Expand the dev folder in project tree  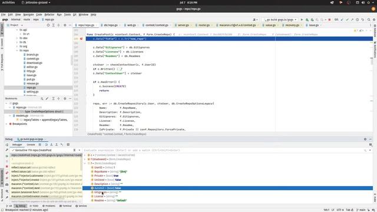(x=17, y=38)
